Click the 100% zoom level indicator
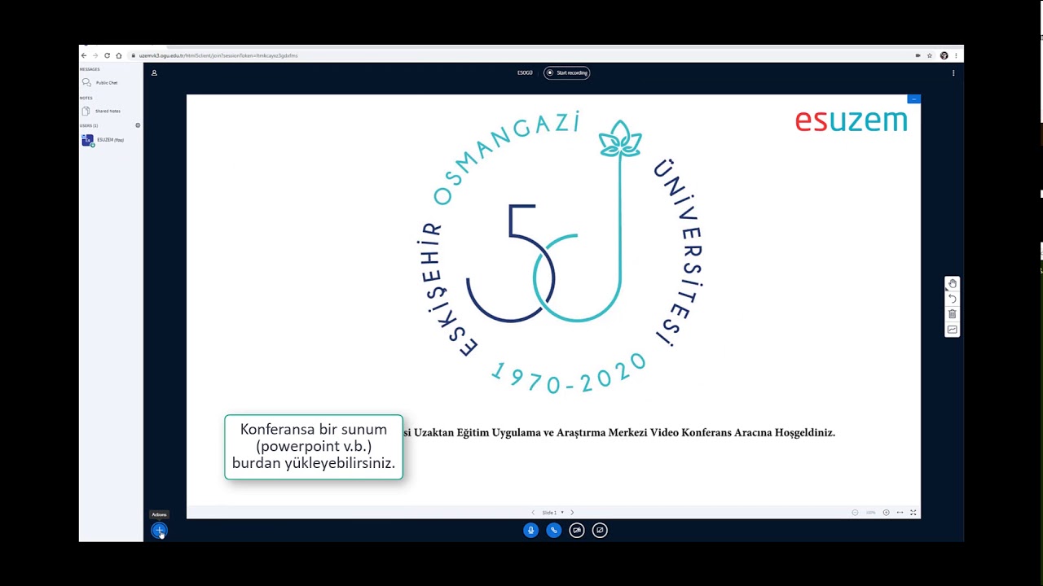The image size is (1043, 586). [x=870, y=513]
